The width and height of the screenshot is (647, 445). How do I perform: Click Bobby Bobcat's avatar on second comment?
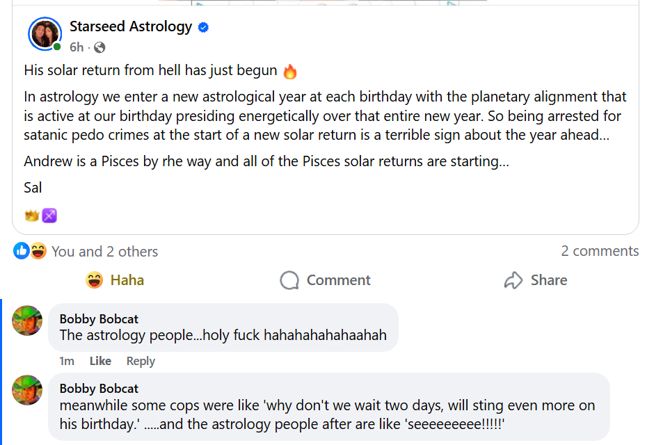point(28,390)
